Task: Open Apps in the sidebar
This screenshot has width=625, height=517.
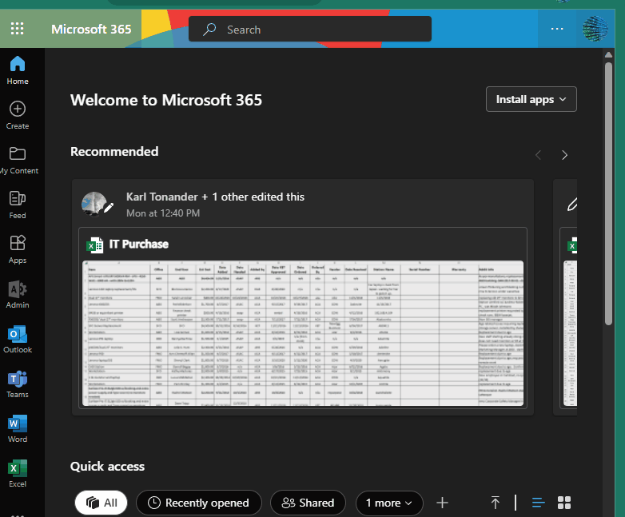Action: click(18, 249)
